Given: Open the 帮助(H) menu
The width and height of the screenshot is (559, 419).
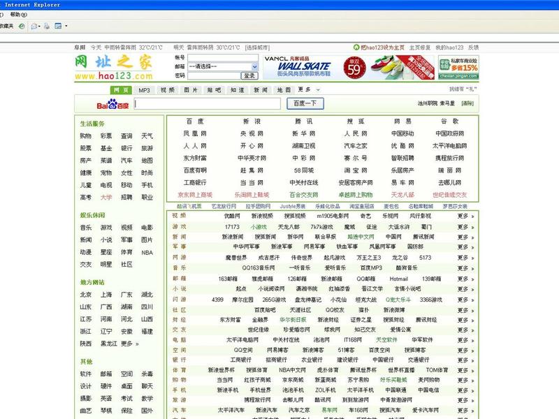Looking at the screenshot, I should (x=18, y=15).
